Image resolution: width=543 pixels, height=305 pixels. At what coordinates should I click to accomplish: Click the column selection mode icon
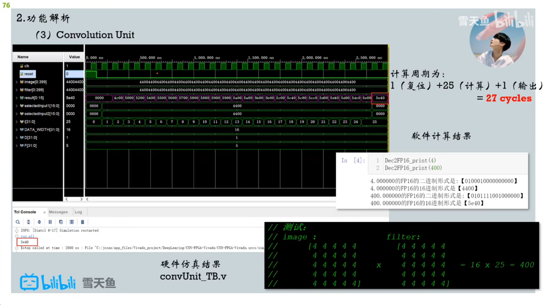click(72, 222)
